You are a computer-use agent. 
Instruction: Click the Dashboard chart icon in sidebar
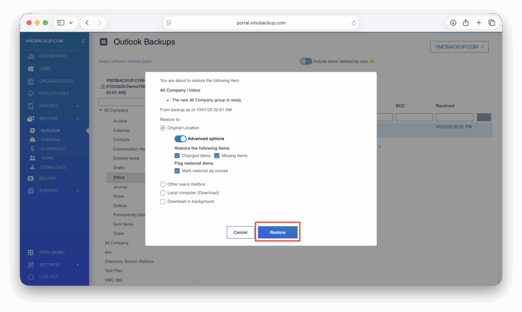click(x=31, y=56)
